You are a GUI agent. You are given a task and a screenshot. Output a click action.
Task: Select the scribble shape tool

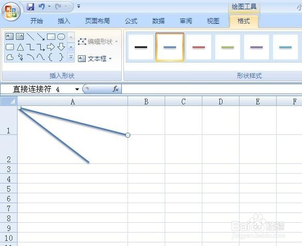(20, 57)
